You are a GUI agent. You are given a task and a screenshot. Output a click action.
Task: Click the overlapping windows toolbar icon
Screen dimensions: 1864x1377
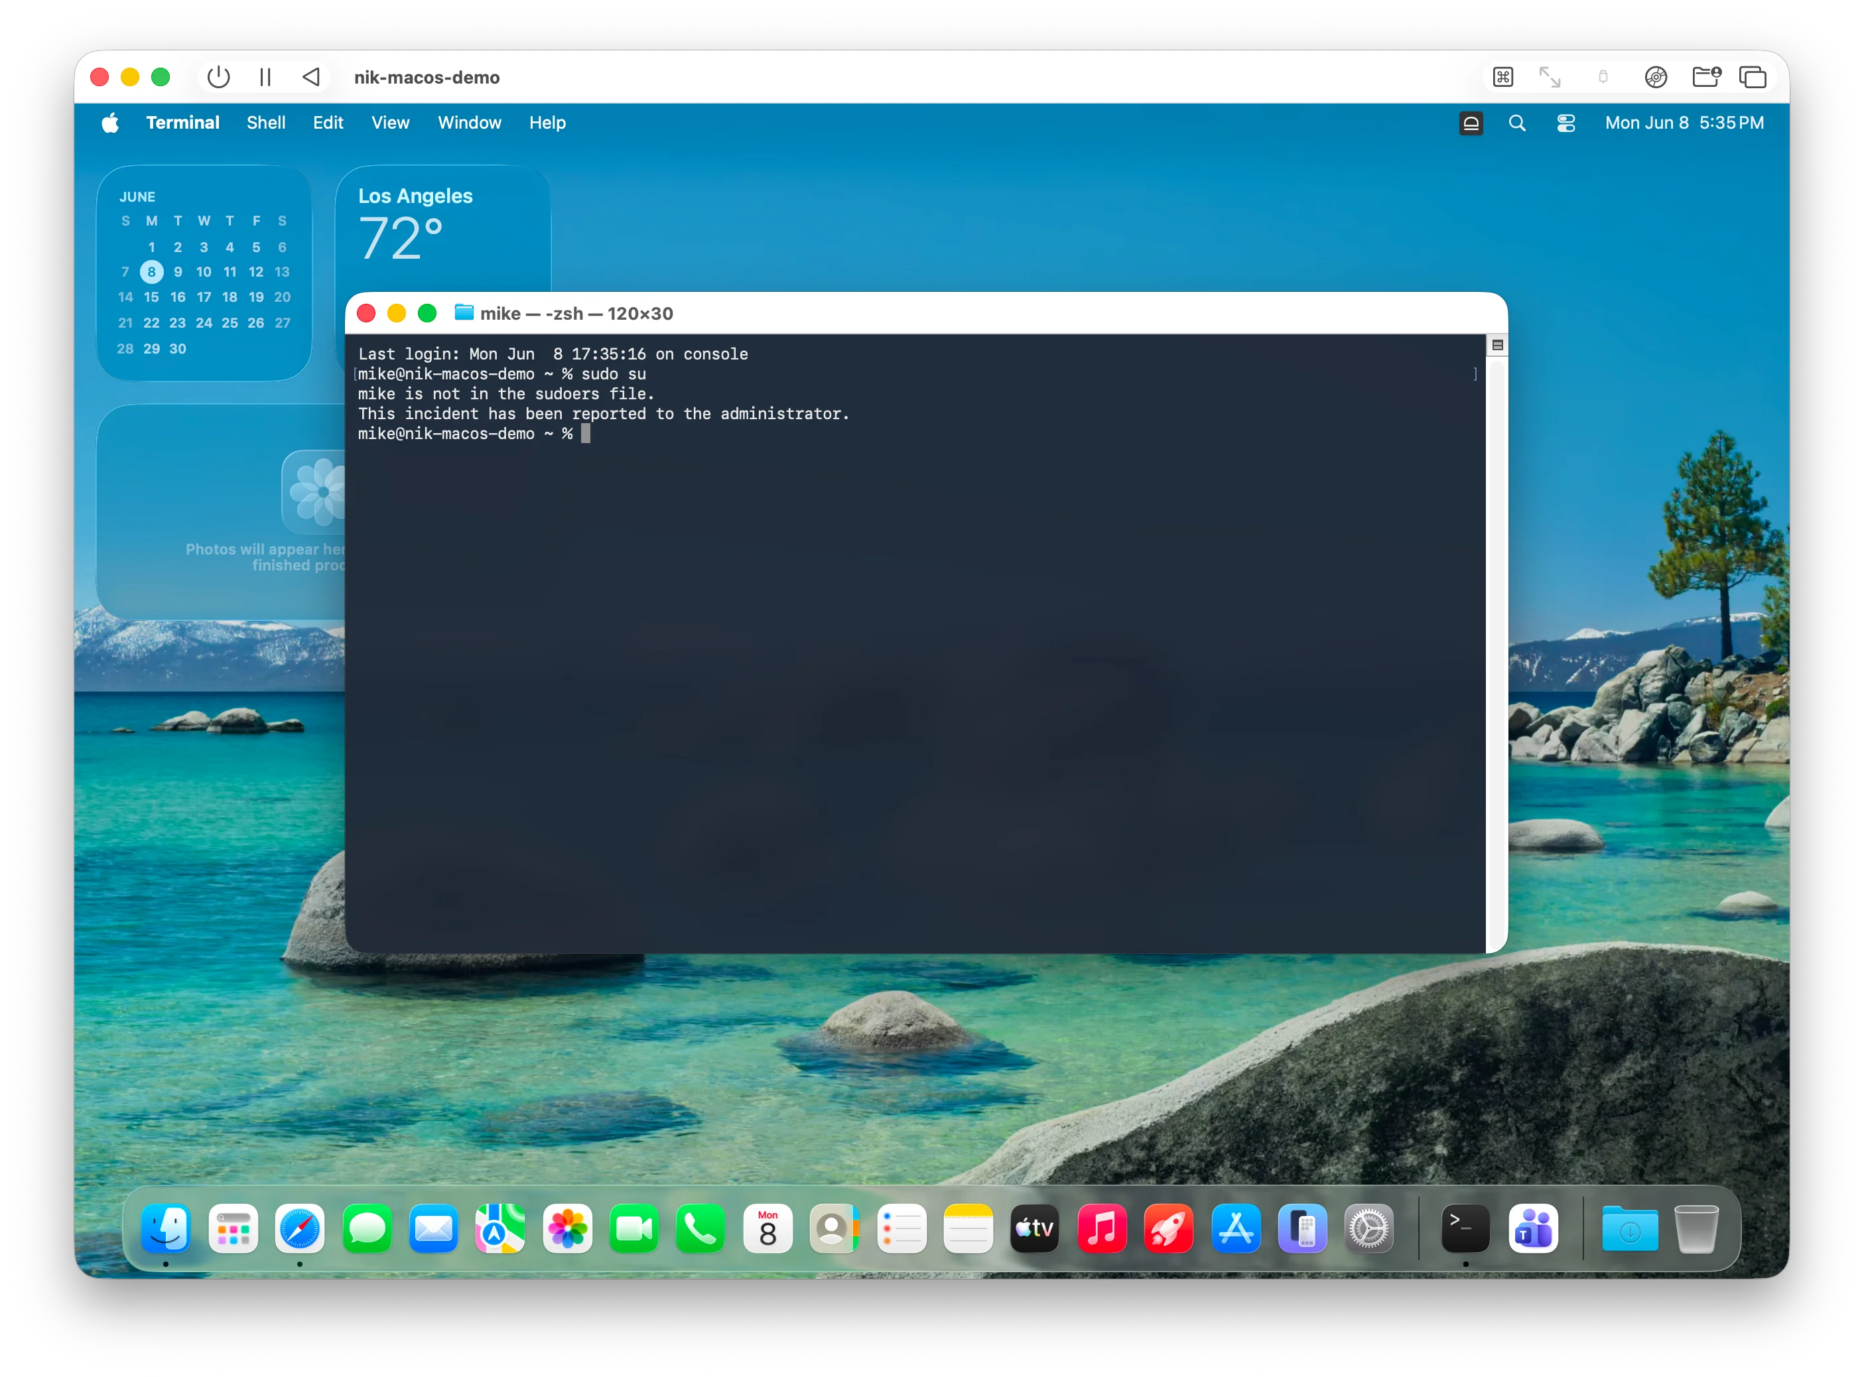point(1753,78)
